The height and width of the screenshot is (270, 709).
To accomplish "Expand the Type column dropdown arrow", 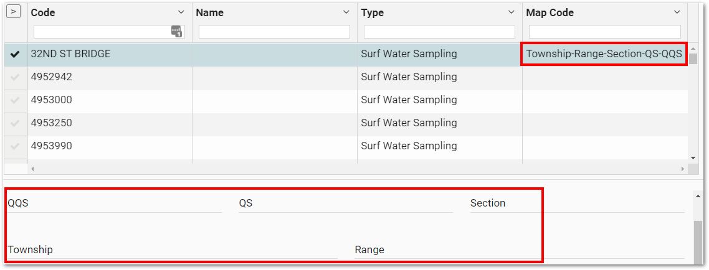I will click(x=512, y=12).
